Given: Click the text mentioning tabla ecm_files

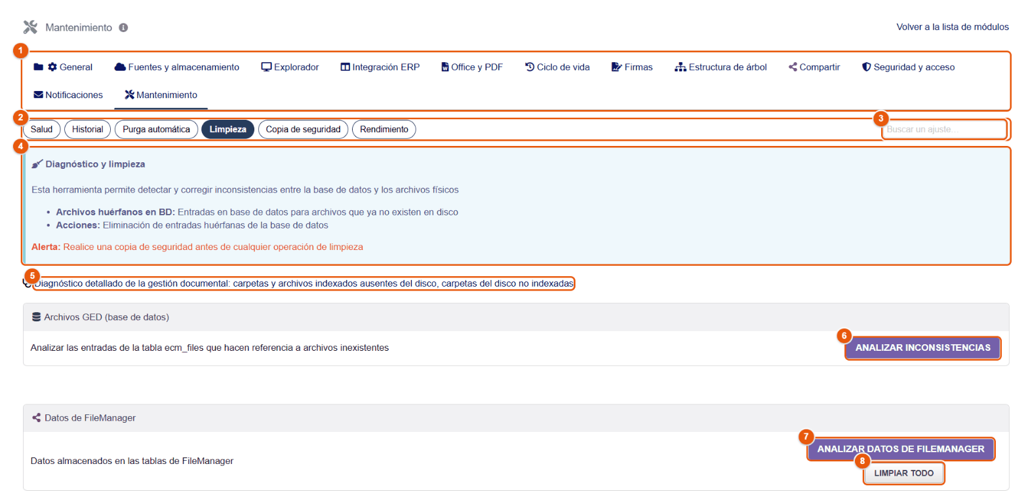Looking at the screenshot, I should pos(210,348).
